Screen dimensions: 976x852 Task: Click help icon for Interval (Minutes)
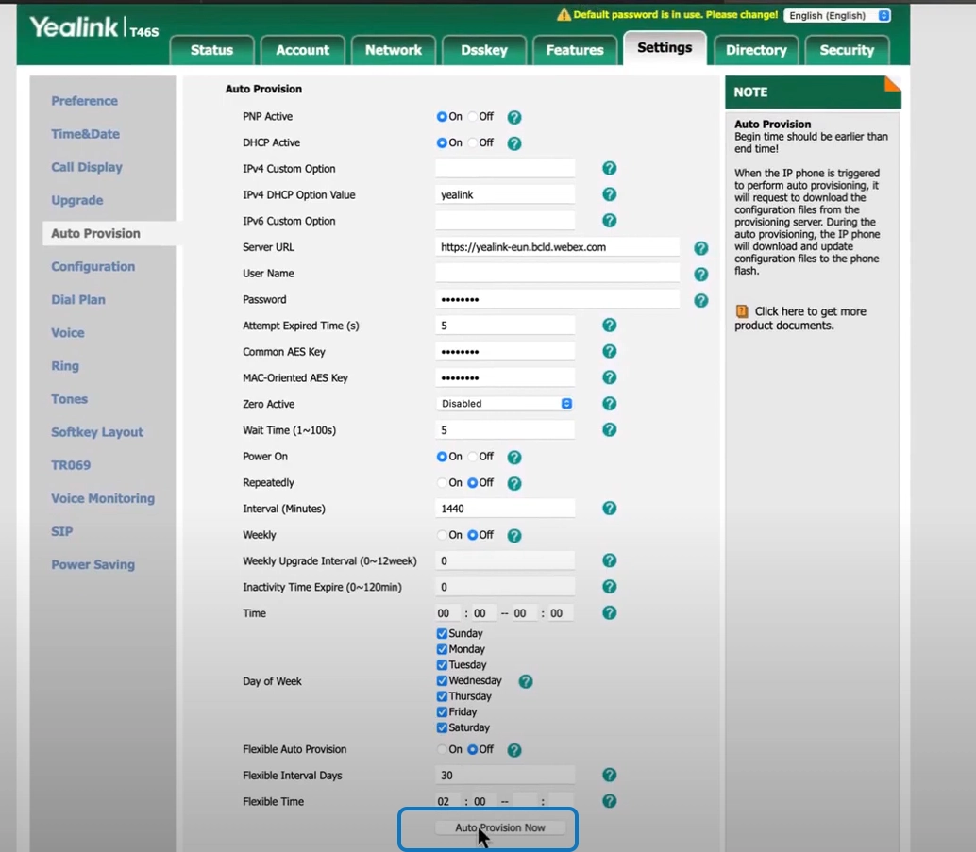[x=610, y=508]
